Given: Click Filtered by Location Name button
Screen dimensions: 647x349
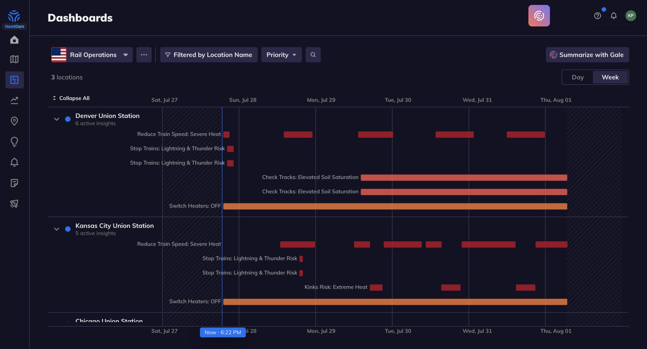Looking at the screenshot, I should [209, 55].
